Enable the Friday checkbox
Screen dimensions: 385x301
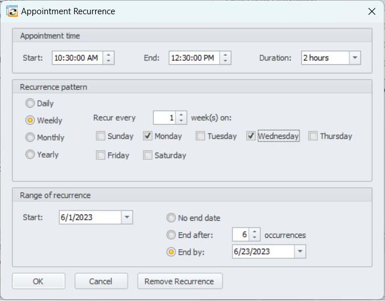coord(101,155)
